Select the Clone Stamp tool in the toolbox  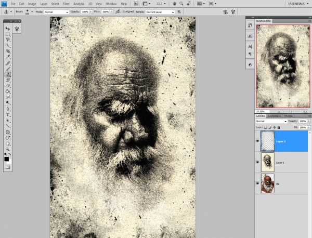tap(8, 74)
